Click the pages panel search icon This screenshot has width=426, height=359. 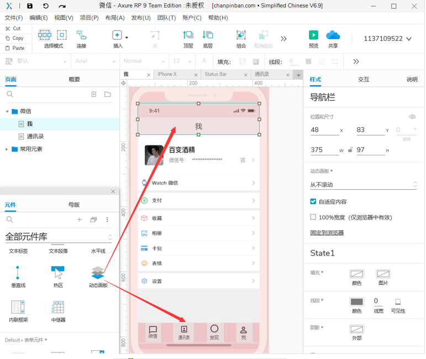10,95
